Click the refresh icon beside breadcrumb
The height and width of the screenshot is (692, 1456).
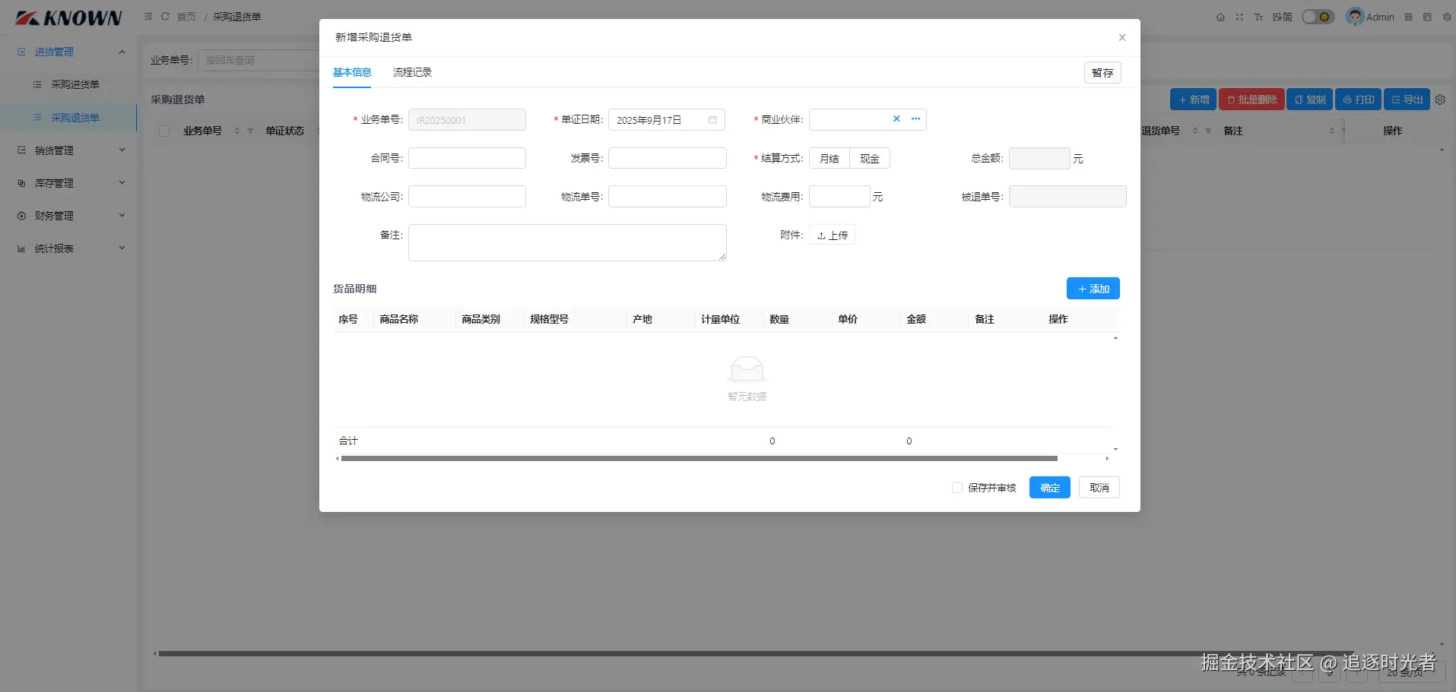[x=165, y=16]
